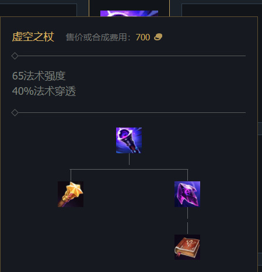Open the Amplifying Tome book icon
The height and width of the screenshot is (272, 262).
point(187,247)
